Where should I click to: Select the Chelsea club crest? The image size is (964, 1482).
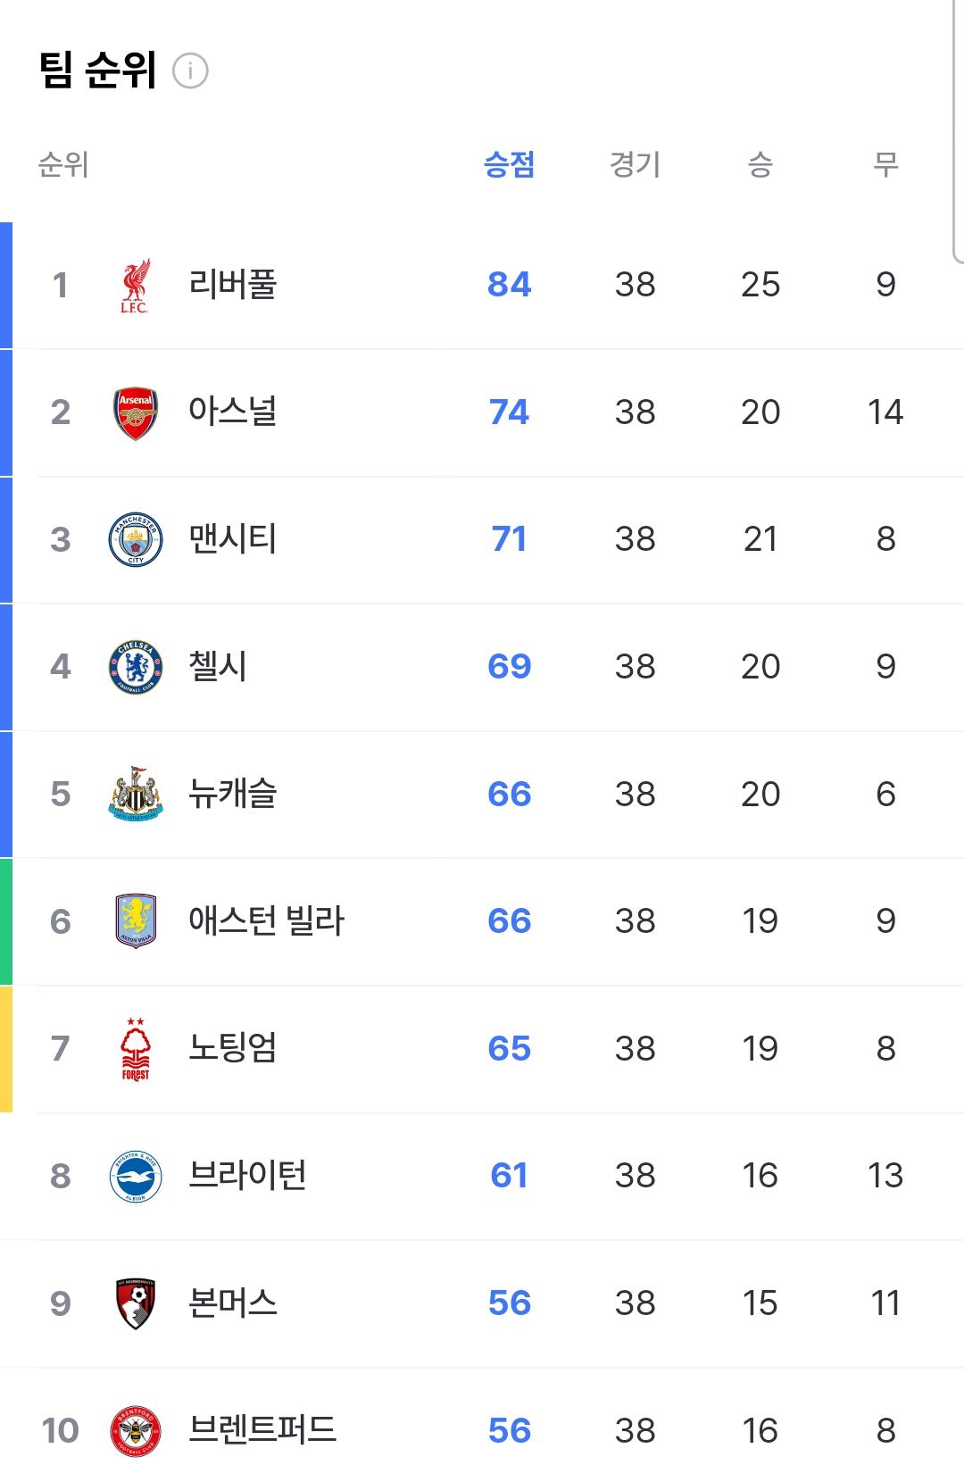(136, 667)
